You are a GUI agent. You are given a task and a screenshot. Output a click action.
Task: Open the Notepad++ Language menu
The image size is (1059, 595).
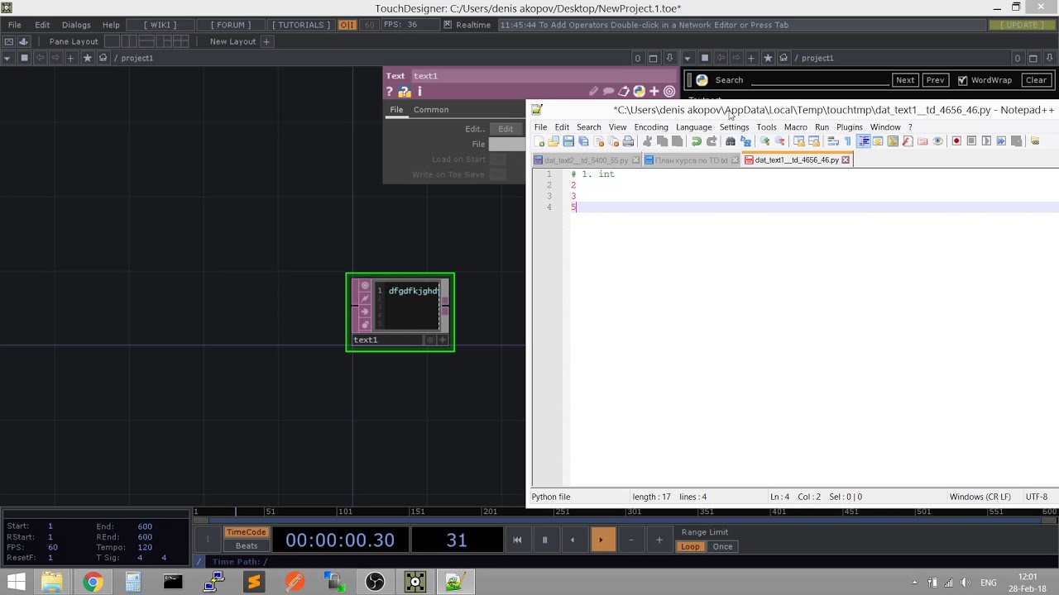tap(693, 127)
